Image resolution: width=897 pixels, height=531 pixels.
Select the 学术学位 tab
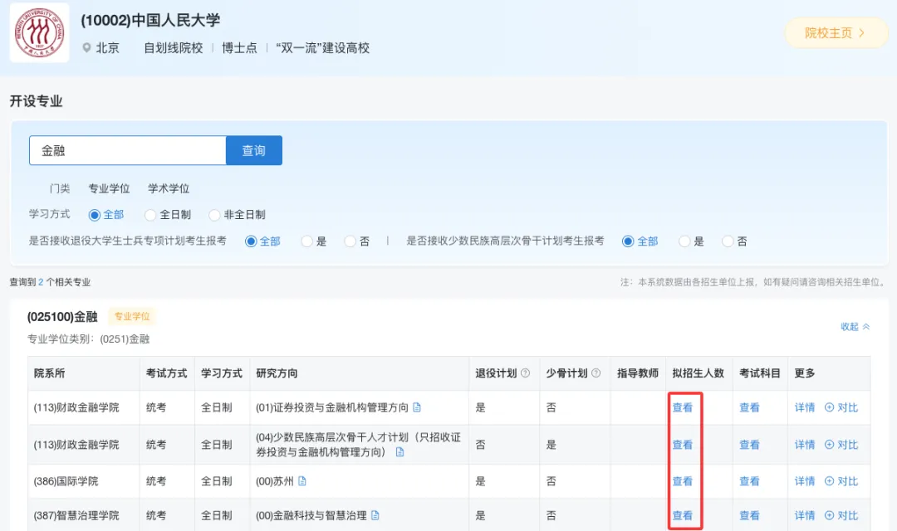pyautogui.click(x=169, y=188)
